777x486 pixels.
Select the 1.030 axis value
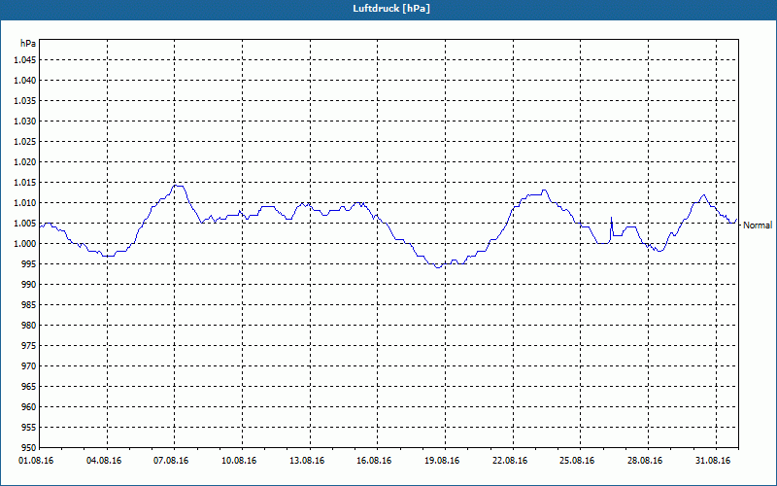(25, 121)
